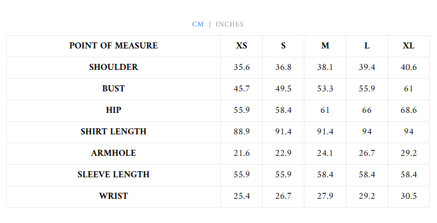Click the SHIRT LENGTH row label

coord(113,132)
